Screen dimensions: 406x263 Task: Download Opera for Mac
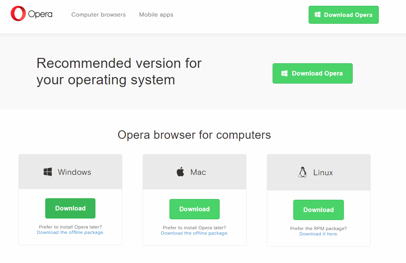[x=194, y=209]
